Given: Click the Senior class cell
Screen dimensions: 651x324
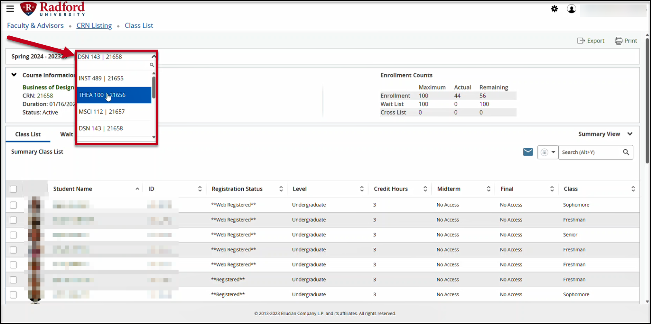Looking at the screenshot, I should point(570,235).
